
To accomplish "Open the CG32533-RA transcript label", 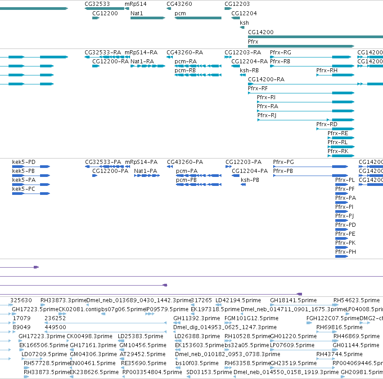I will (103, 53).
